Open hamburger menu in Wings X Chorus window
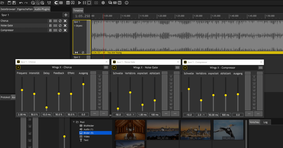Viewport: 283px width, 148px height. [106, 67]
